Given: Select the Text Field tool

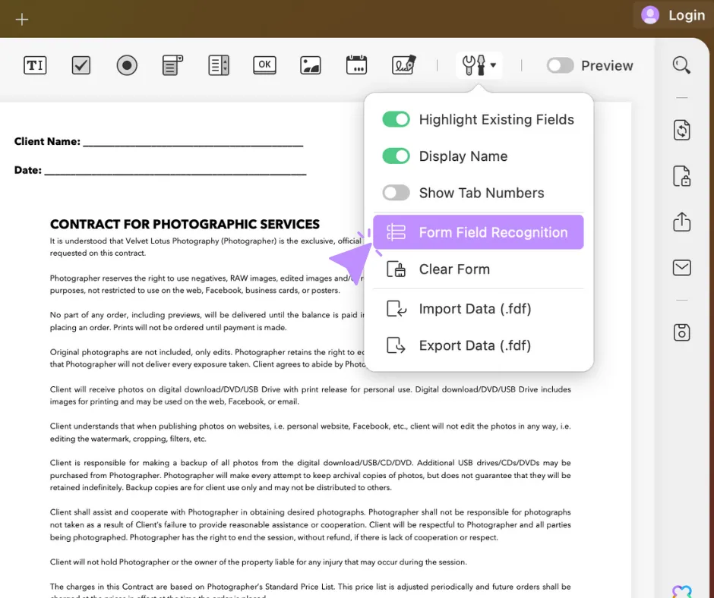Looking at the screenshot, I should 35,65.
